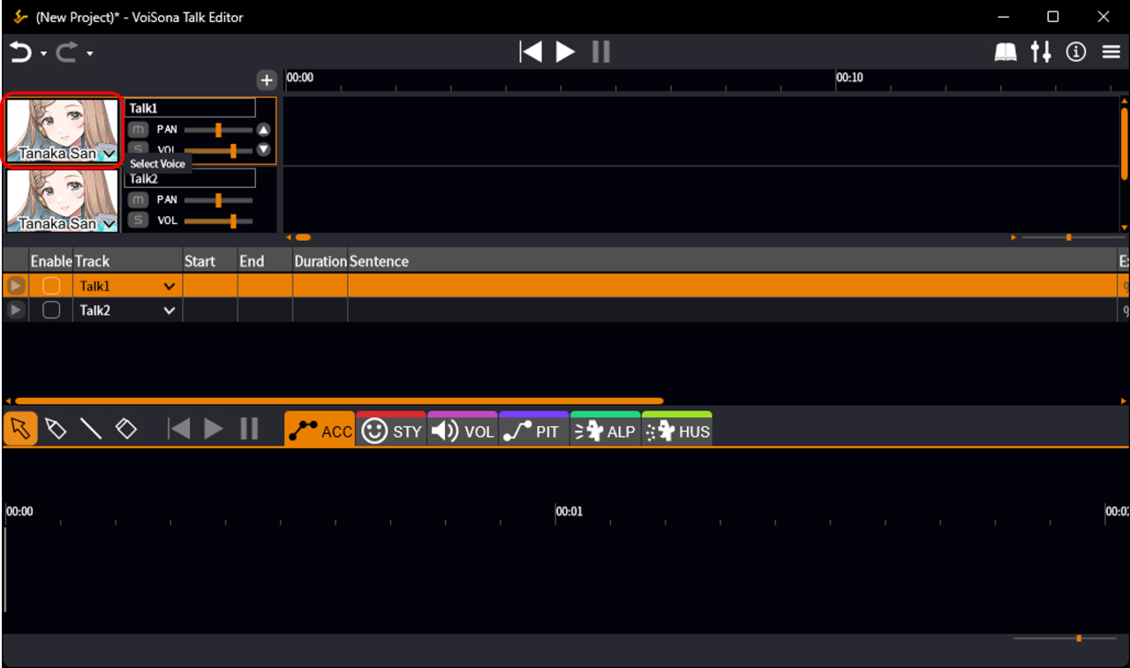Click the Enable column header
Viewport: 1130px width, 668px height.
coord(51,261)
